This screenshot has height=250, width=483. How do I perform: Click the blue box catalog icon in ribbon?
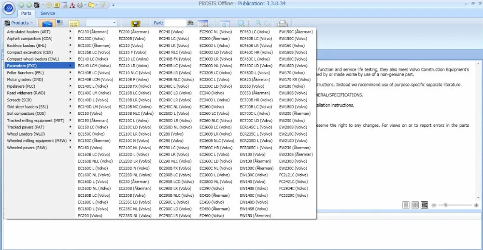click(x=47, y=24)
